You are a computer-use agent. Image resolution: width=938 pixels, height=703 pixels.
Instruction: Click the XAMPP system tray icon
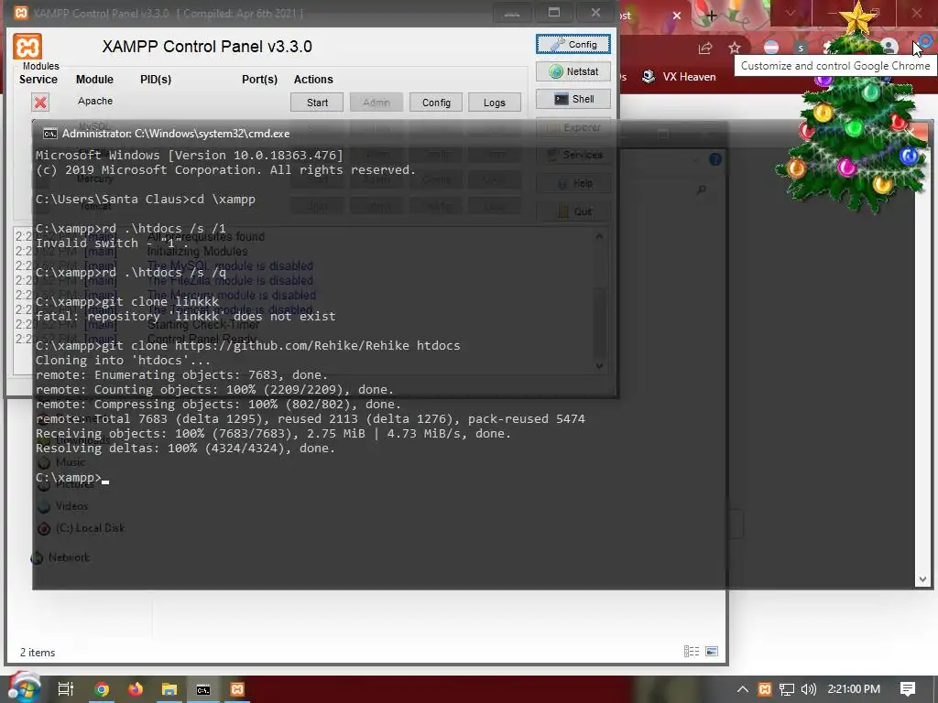765,689
